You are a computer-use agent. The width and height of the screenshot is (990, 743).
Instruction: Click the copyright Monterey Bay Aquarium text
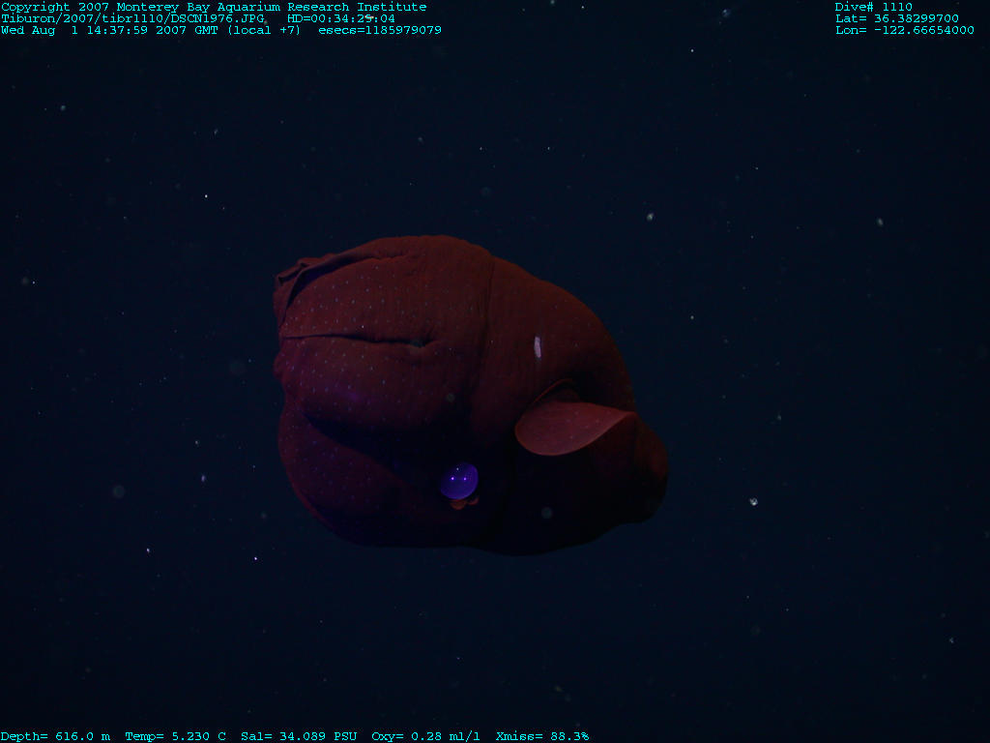coord(214,7)
